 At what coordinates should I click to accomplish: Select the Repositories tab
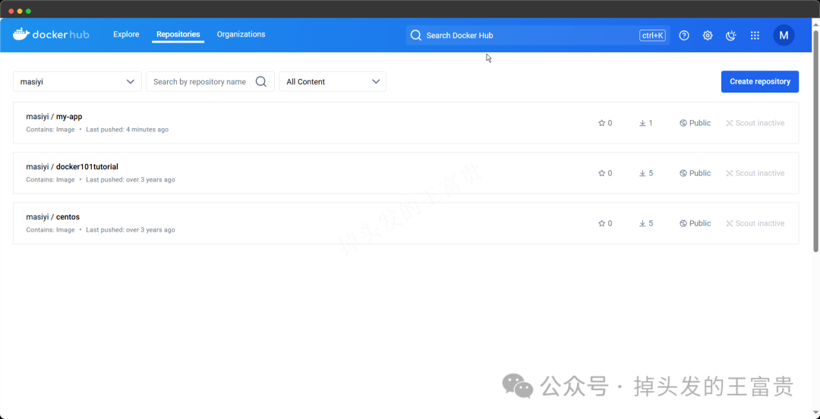click(178, 34)
